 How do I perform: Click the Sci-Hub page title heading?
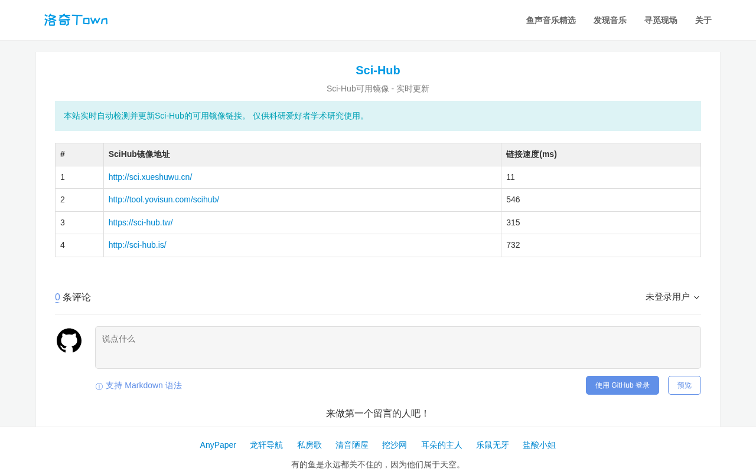point(378,70)
